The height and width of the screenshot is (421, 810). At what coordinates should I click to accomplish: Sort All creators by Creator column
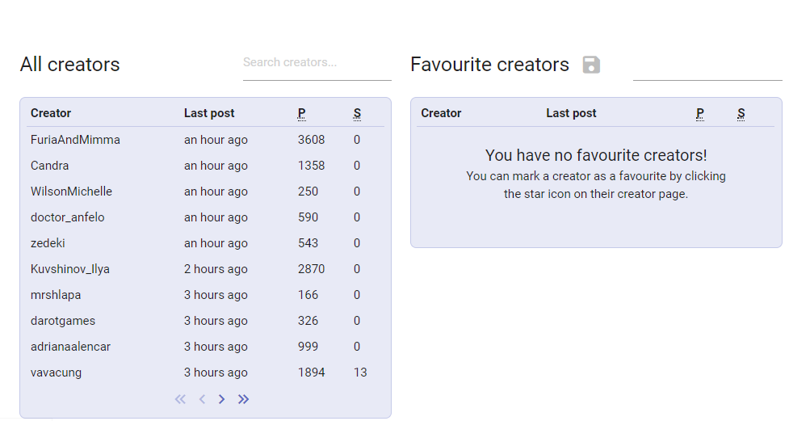[x=51, y=113]
